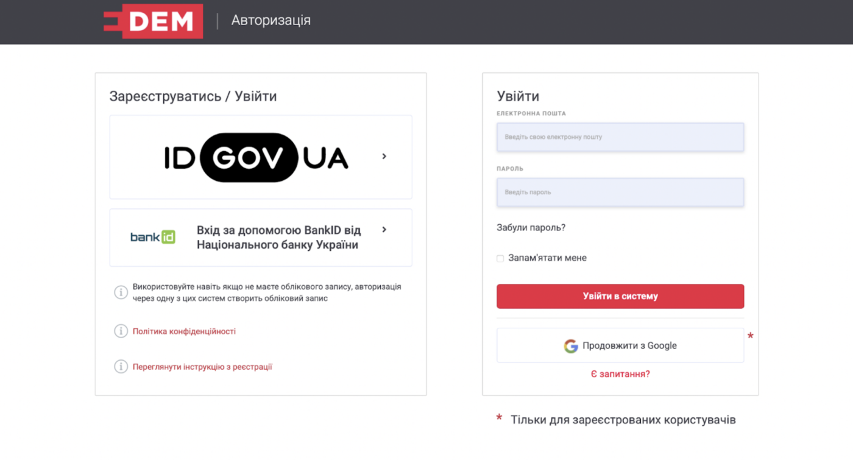Enable the Запам'ятати мене checkbox
This screenshot has width=853, height=460.
point(500,258)
